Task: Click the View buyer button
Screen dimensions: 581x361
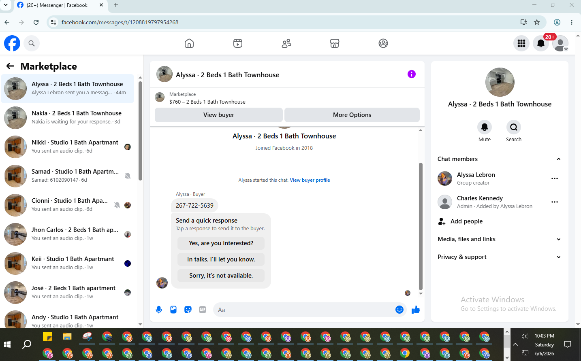Action: (x=219, y=115)
